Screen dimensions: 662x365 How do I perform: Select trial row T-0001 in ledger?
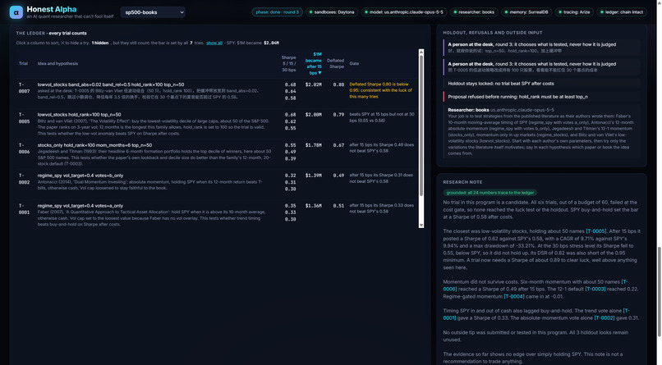(218, 215)
